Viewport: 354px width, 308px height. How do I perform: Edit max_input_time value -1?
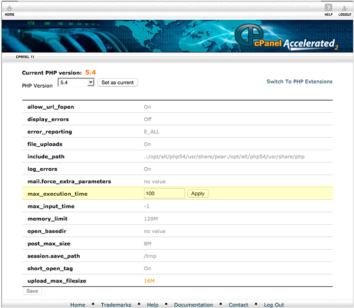tap(147, 206)
